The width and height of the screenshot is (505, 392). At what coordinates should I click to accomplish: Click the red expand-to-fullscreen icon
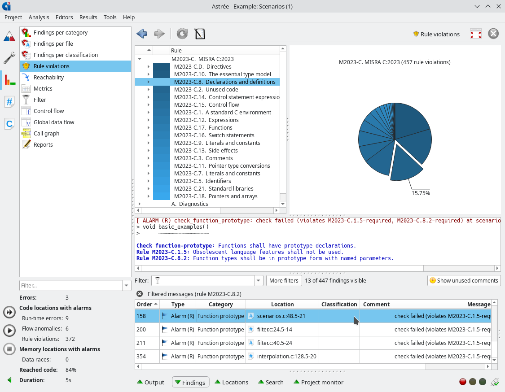pyautogui.click(x=476, y=34)
